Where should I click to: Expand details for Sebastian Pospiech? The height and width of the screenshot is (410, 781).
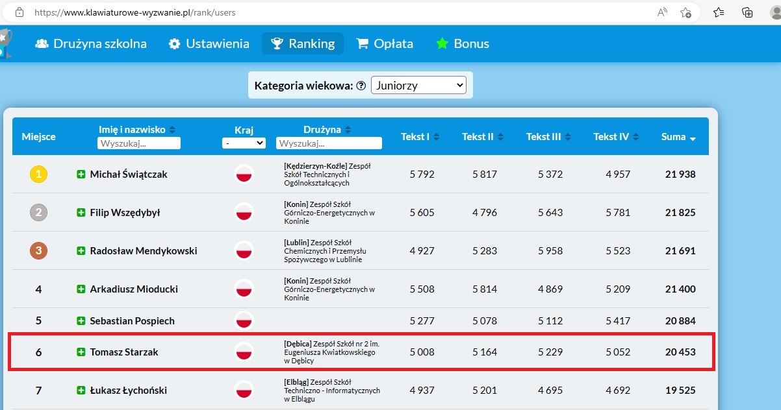[x=81, y=321]
